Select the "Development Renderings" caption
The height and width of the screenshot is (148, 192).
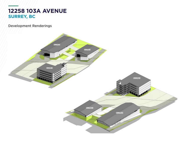pyautogui.click(x=30, y=26)
